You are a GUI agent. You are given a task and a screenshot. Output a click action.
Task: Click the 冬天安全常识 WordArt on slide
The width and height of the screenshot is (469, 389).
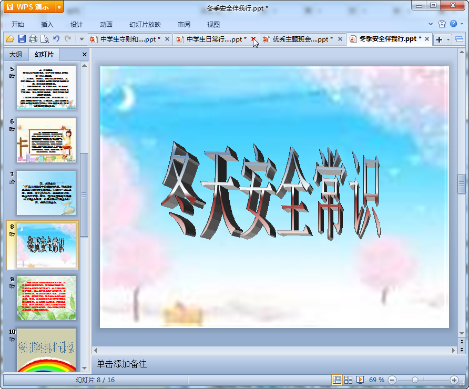click(x=272, y=191)
